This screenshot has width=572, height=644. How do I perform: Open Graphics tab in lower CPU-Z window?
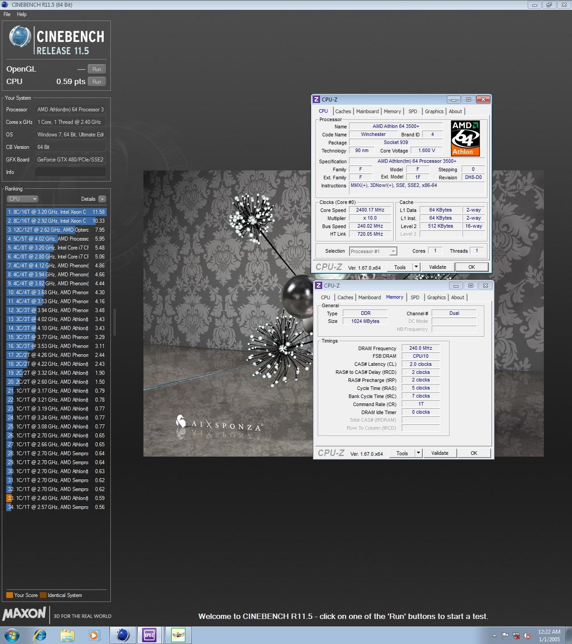[x=437, y=297]
